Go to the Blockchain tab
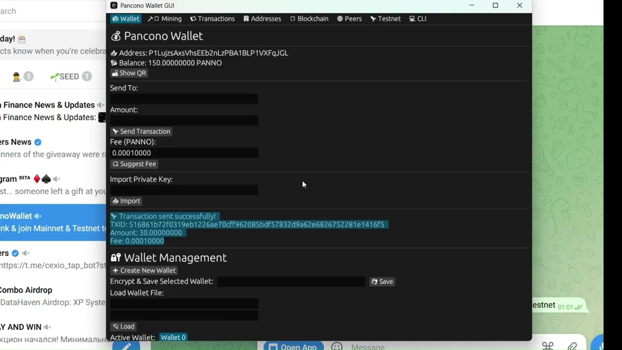Viewport: 622px width, 350px height. coord(309,18)
